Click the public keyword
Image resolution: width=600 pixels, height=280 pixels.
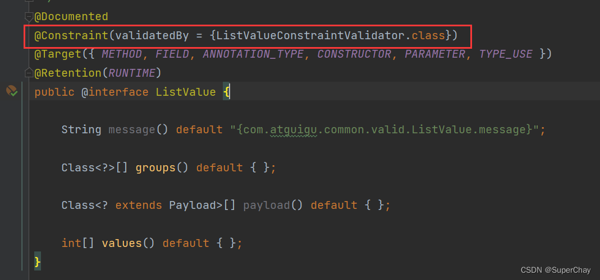click(54, 92)
